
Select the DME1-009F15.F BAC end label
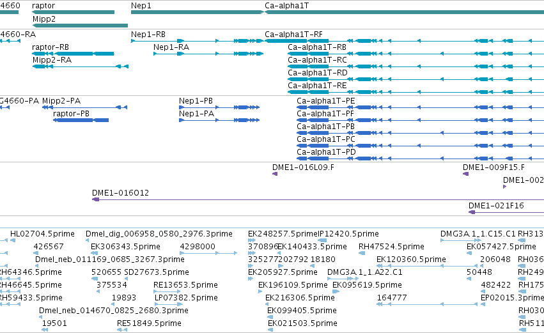coord(493,167)
